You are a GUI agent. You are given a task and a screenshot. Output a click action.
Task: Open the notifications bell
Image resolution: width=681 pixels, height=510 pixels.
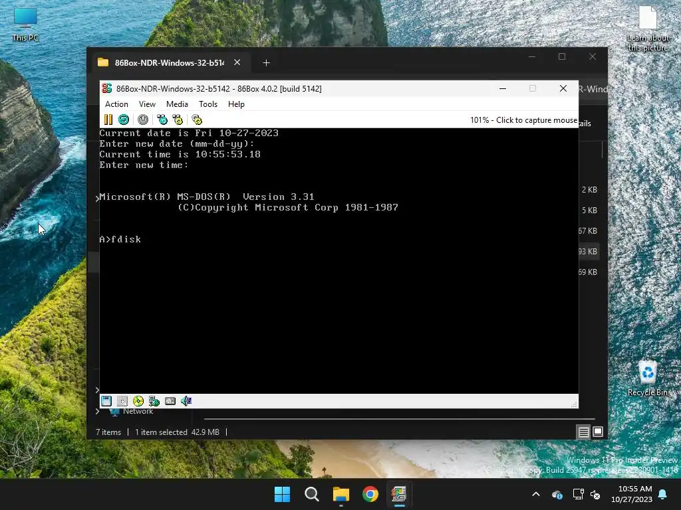(x=663, y=494)
